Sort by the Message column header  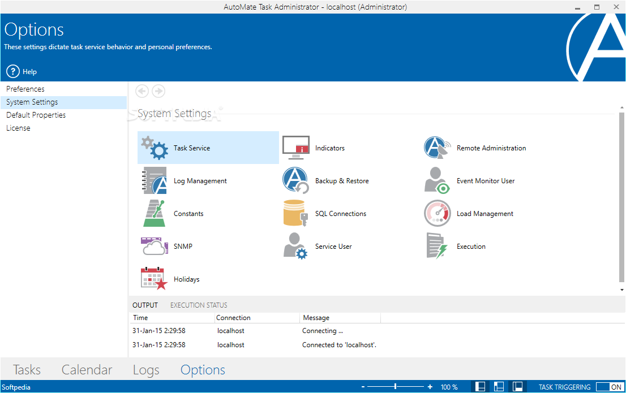pyautogui.click(x=340, y=318)
